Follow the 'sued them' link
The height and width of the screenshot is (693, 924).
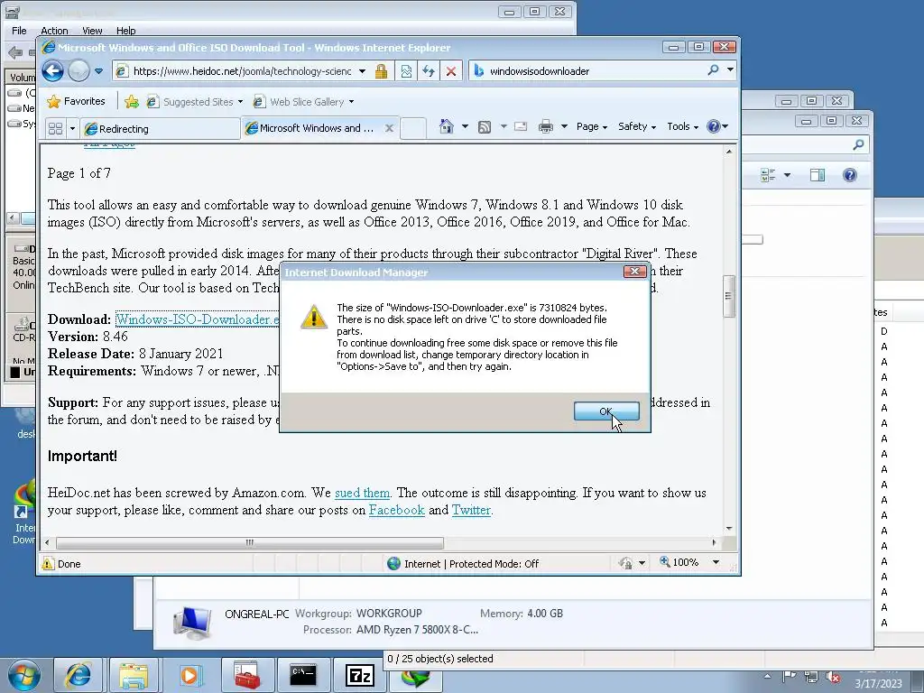pos(363,493)
